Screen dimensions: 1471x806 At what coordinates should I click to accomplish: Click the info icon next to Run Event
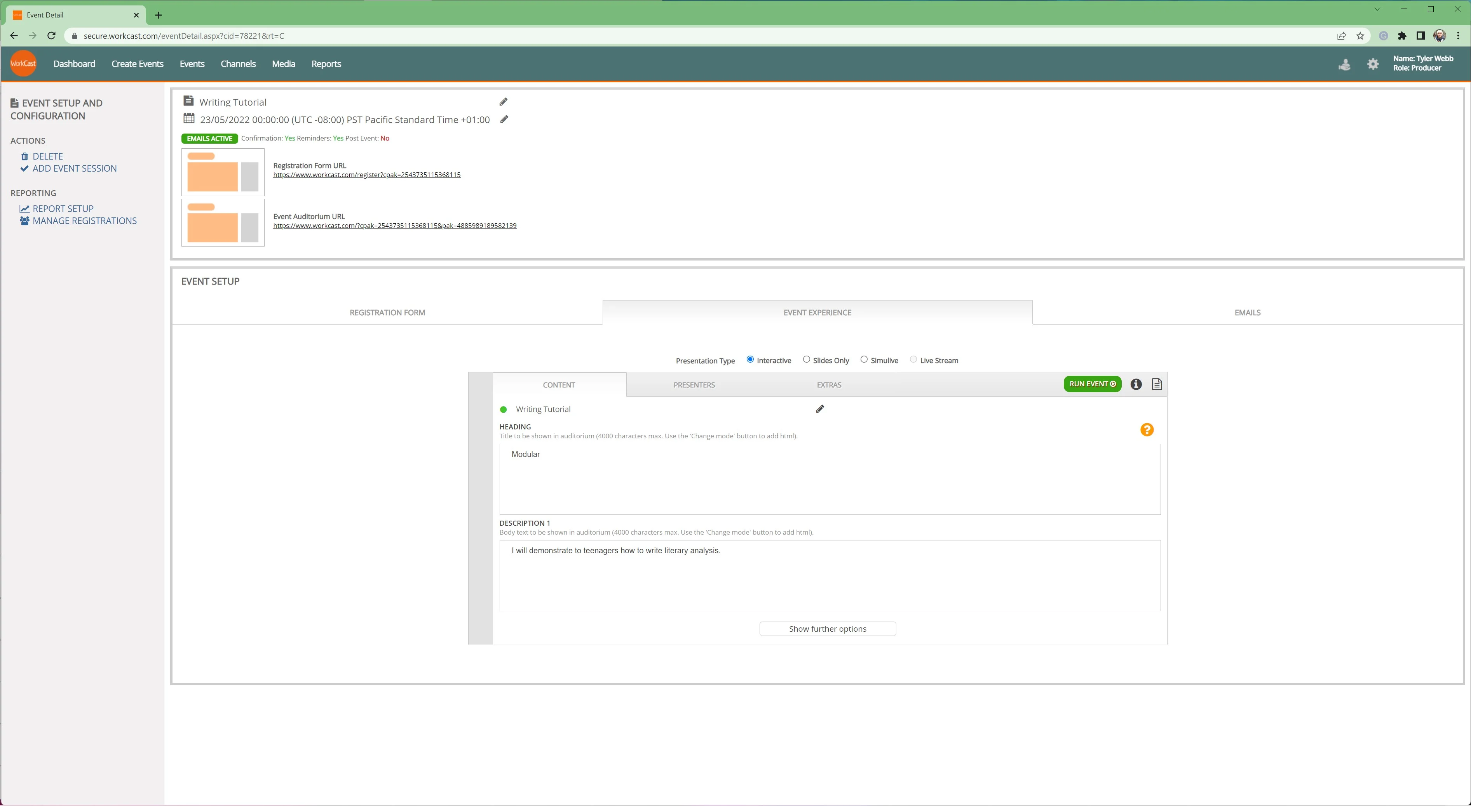pyautogui.click(x=1135, y=384)
